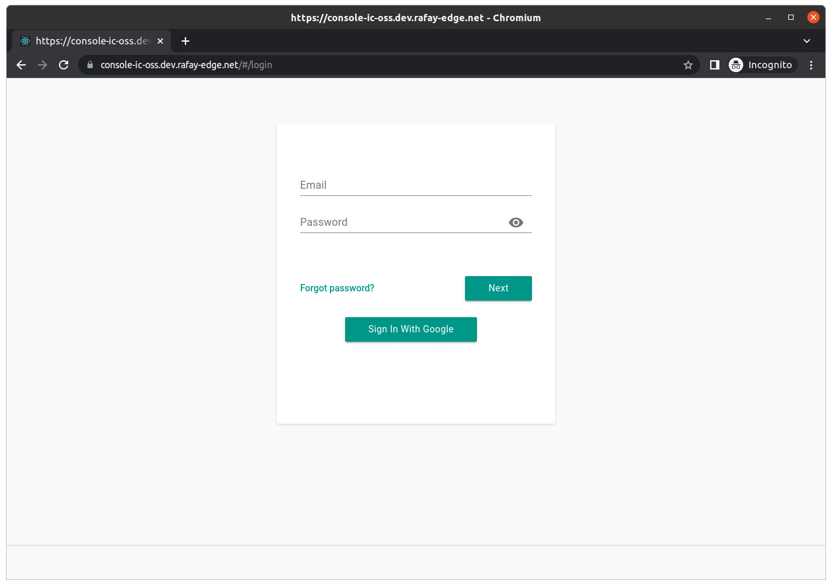Click the Forgot password? link

(337, 288)
